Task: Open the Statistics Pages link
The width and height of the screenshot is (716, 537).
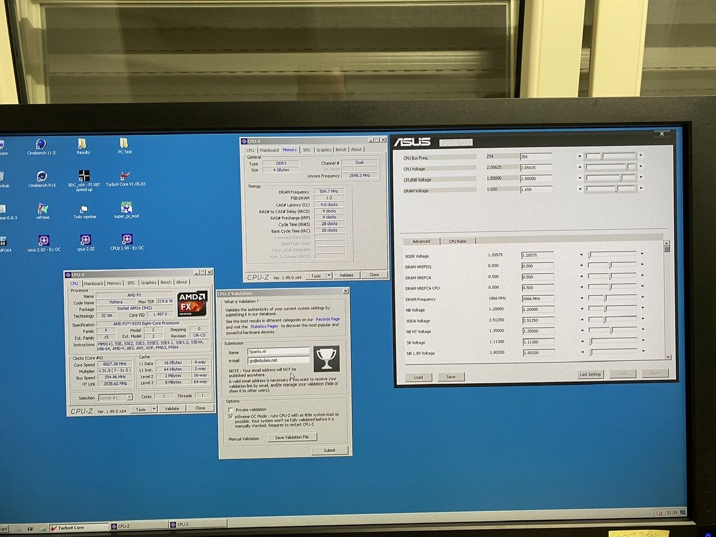Action: coord(264,326)
